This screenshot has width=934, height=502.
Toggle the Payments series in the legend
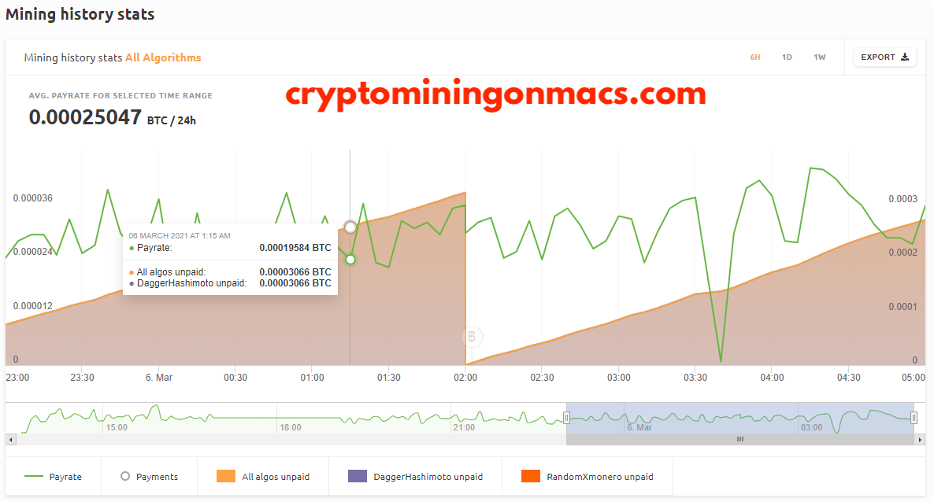tap(149, 476)
